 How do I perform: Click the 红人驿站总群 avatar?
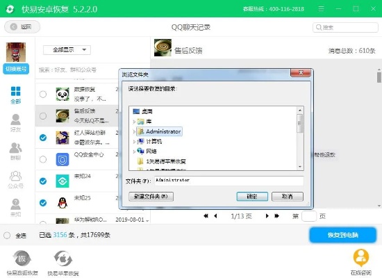(x=63, y=138)
